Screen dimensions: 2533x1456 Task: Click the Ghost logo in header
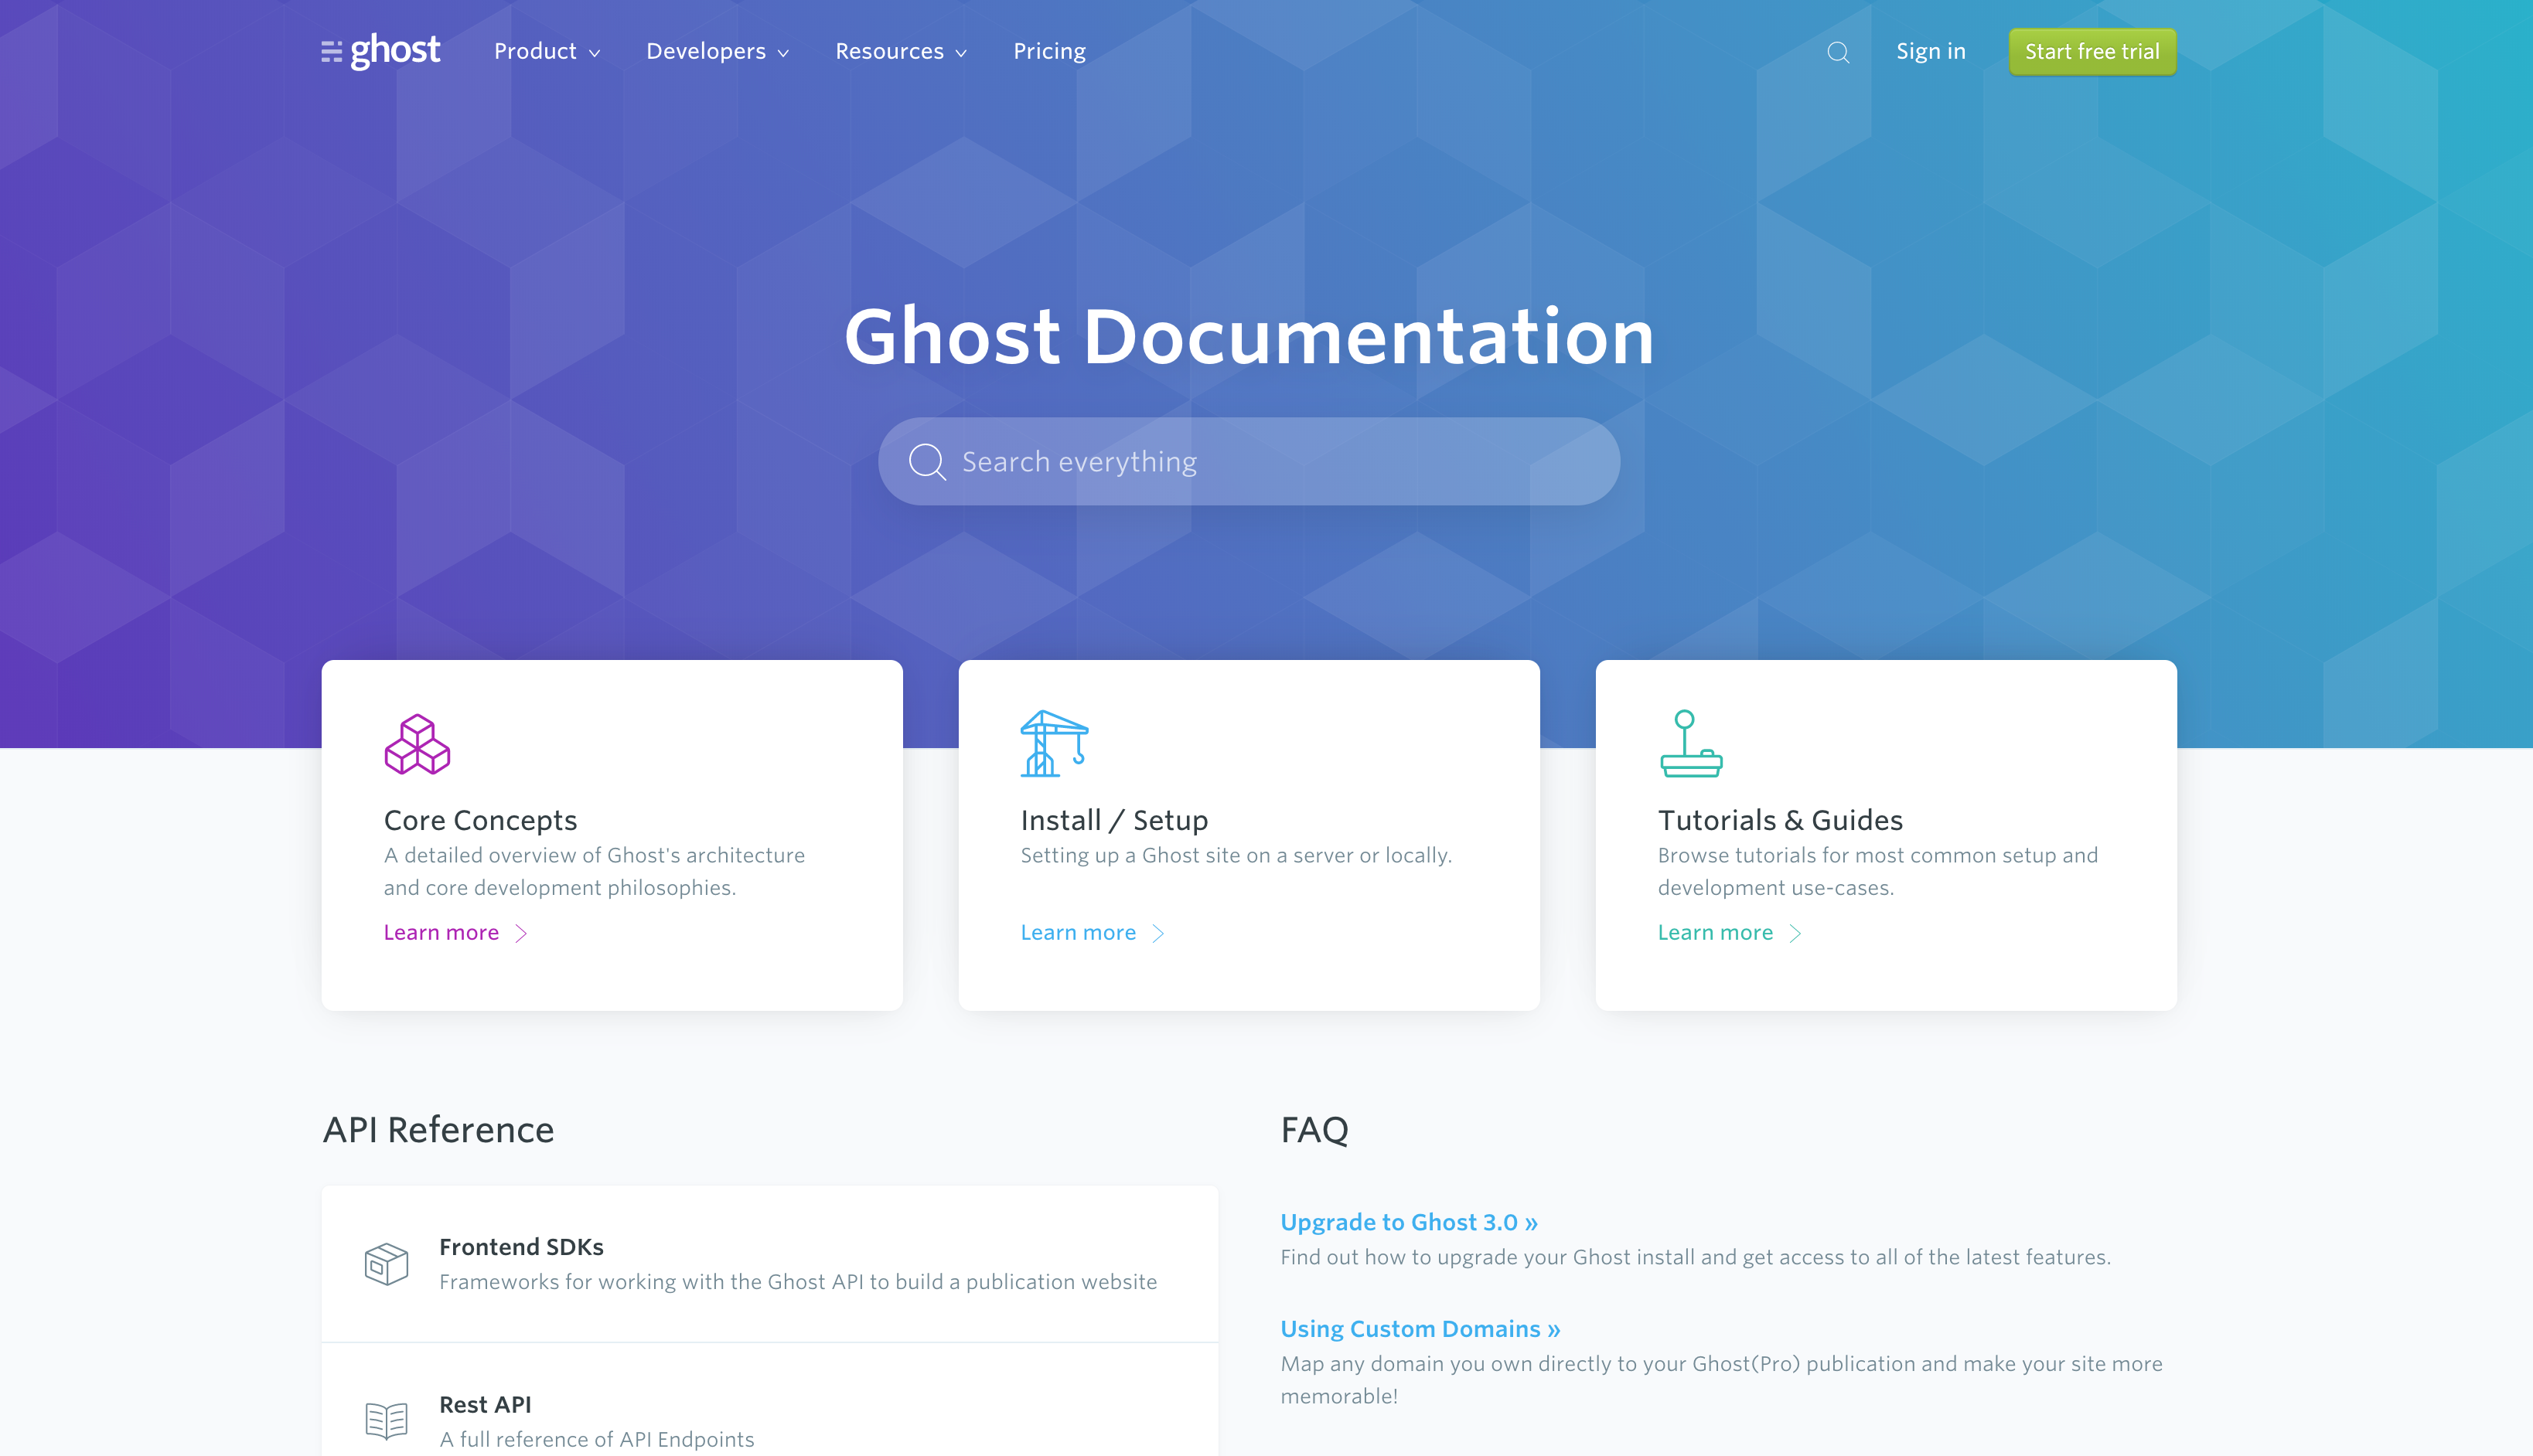tap(380, 51)
